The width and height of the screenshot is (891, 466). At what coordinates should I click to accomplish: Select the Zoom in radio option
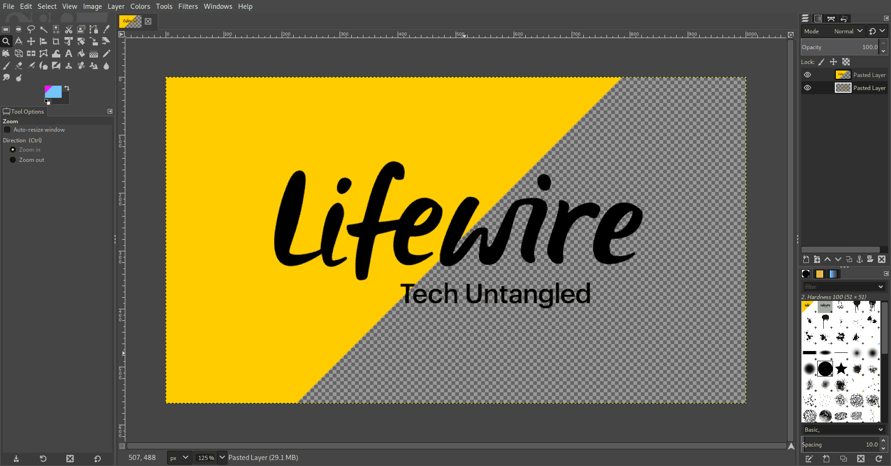click(13, 150)
